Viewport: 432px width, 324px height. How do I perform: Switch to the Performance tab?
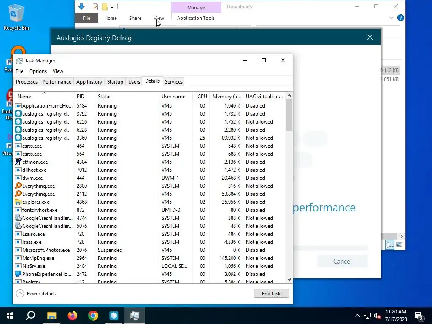click(x=57, y=82)
